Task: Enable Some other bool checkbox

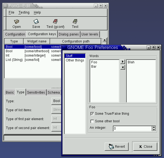Action: point(92,121)
